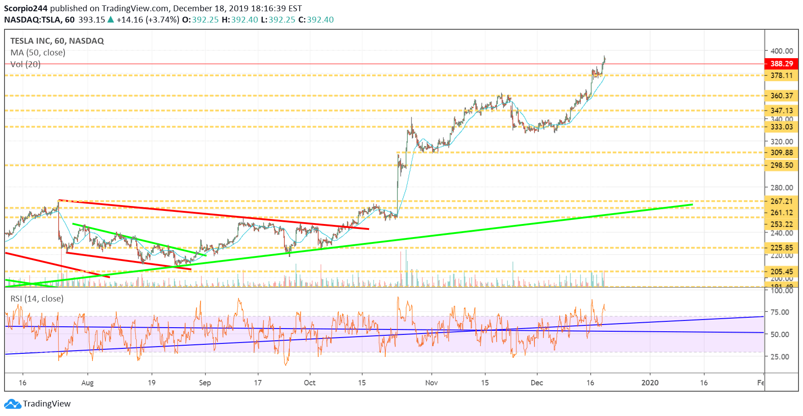Click the RSI 100.00 axis value

click(782, 291)
